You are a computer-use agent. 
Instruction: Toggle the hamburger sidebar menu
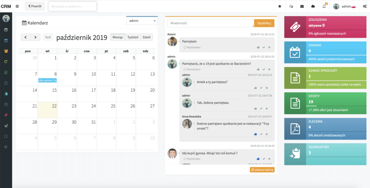[17, 7]
